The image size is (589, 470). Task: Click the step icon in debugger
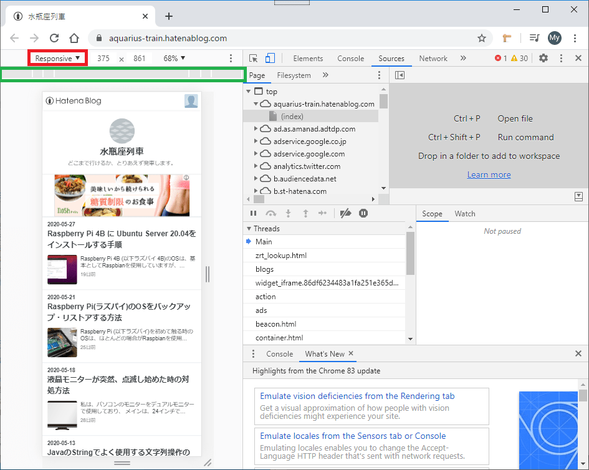pyautogui.click(x=323, y=213)
